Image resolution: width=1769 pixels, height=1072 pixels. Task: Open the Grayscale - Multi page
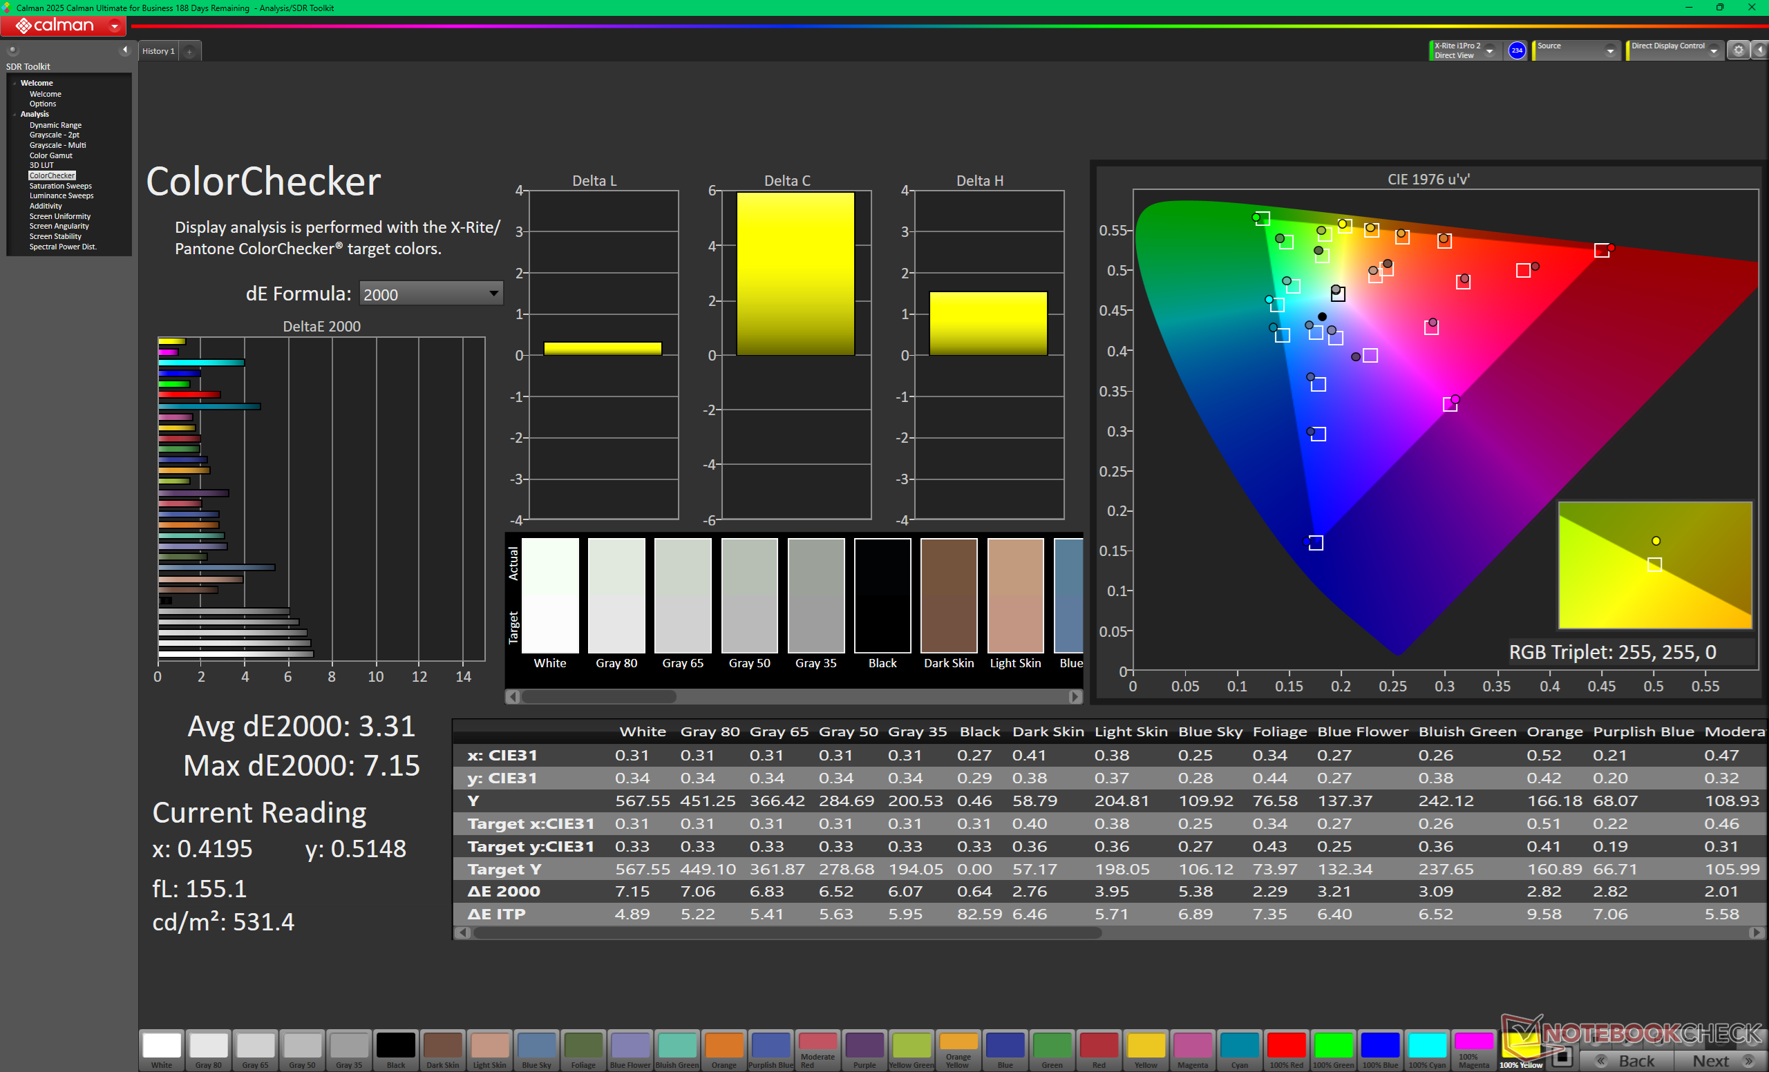coord(57,145)
